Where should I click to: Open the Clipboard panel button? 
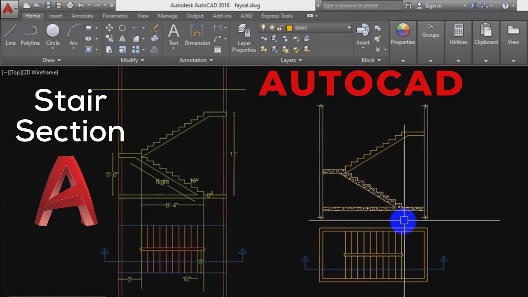486,43
